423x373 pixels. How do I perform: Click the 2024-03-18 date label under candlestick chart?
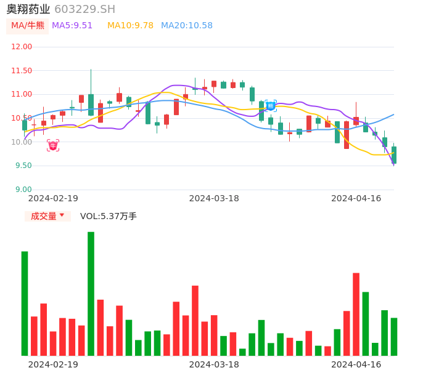click(214, 198)
